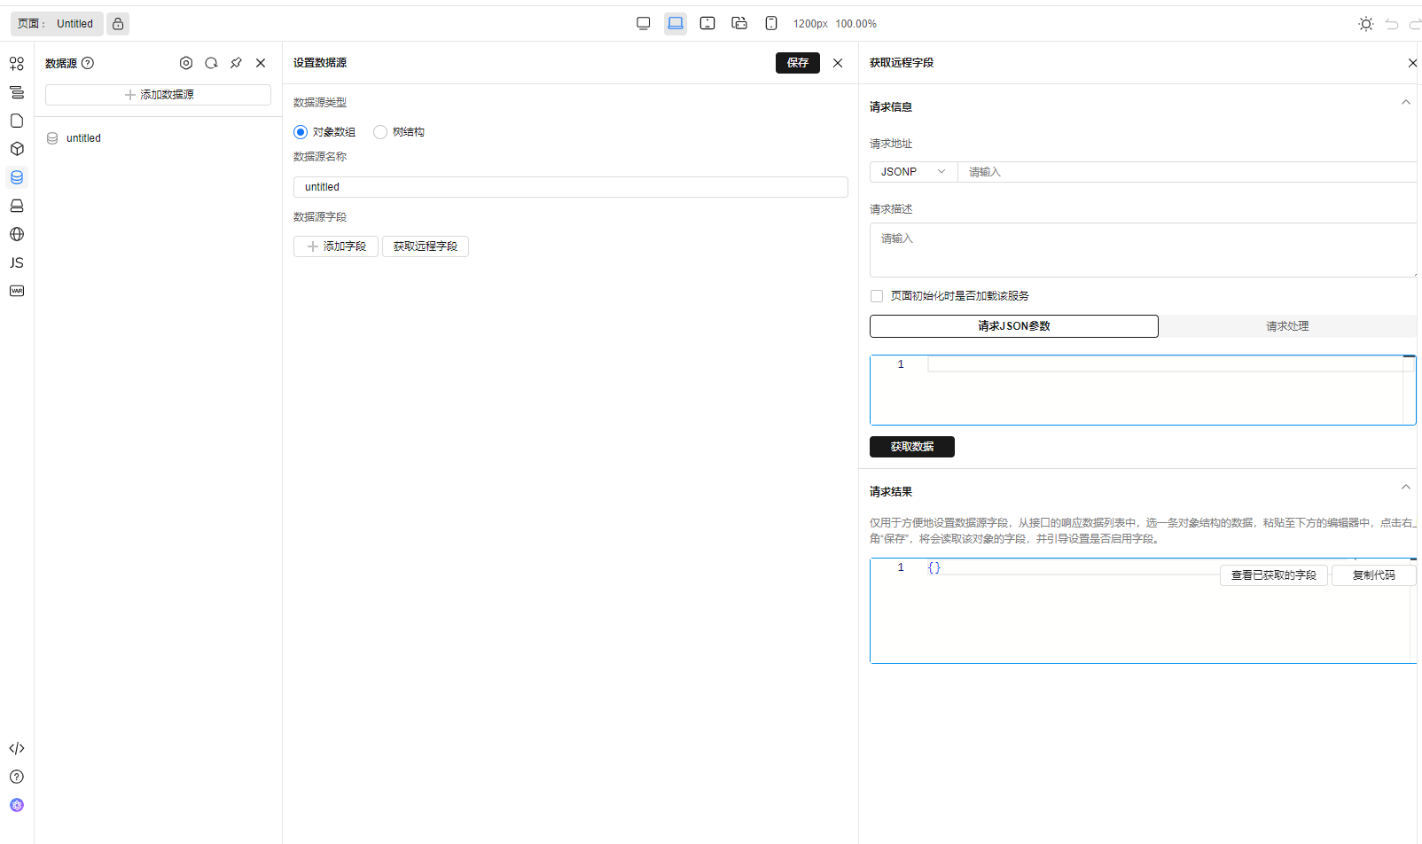Switch to mobile phone viewport
Screen dimensions: 1422x844
[771, 24]
